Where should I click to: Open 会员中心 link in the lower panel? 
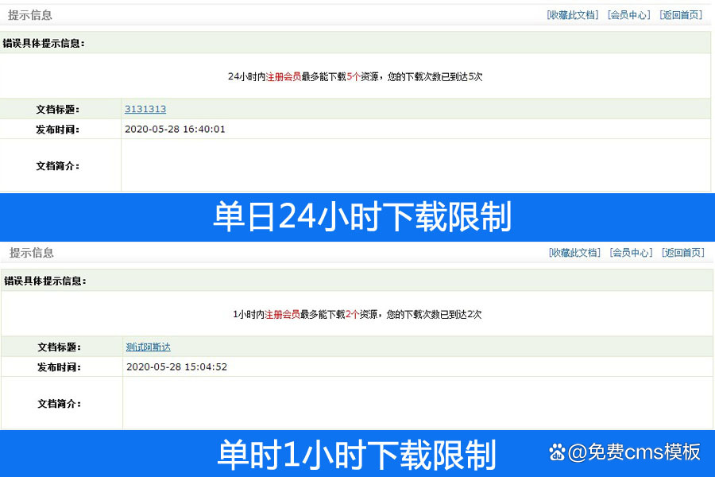click(x=631, y=253)
